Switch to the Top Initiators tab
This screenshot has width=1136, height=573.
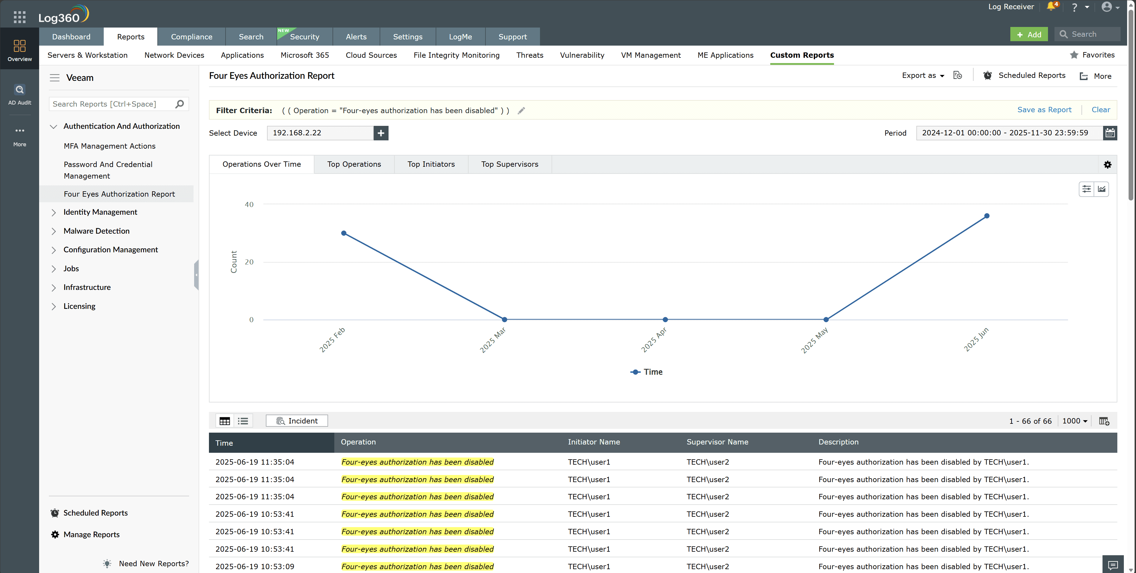click(431, 164)
